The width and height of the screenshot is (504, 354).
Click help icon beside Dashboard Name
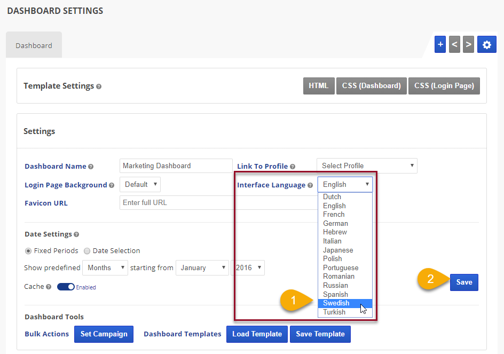click(x=91, y=167)
